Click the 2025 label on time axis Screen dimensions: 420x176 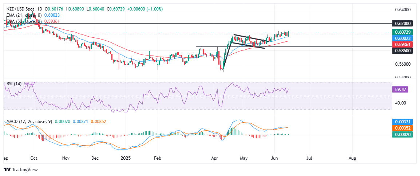point(125,159)
